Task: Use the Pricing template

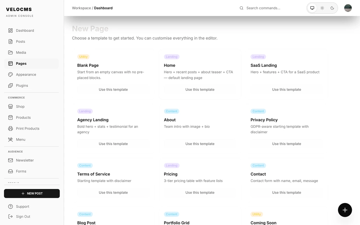Action: coord(200,192)
